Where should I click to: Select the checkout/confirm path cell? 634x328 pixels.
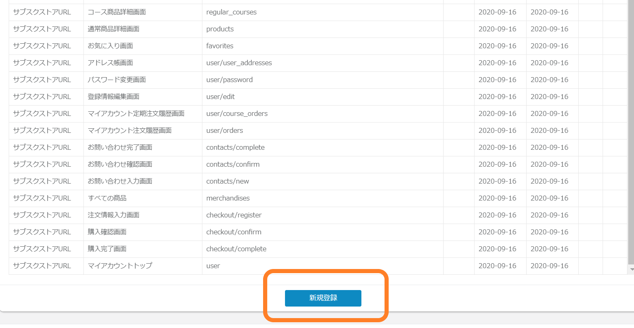click(234, 232)
